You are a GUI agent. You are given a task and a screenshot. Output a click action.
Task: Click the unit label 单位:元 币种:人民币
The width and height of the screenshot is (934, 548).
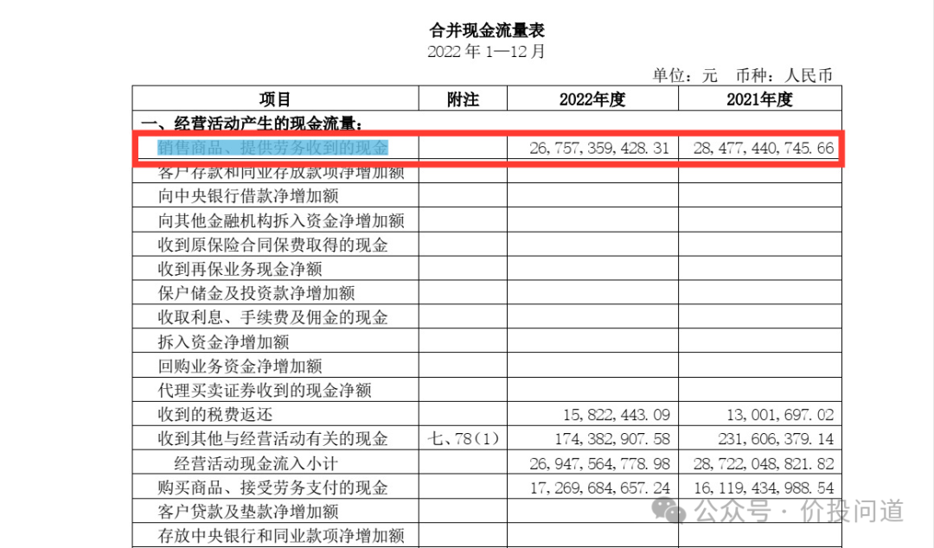point(742,76)
